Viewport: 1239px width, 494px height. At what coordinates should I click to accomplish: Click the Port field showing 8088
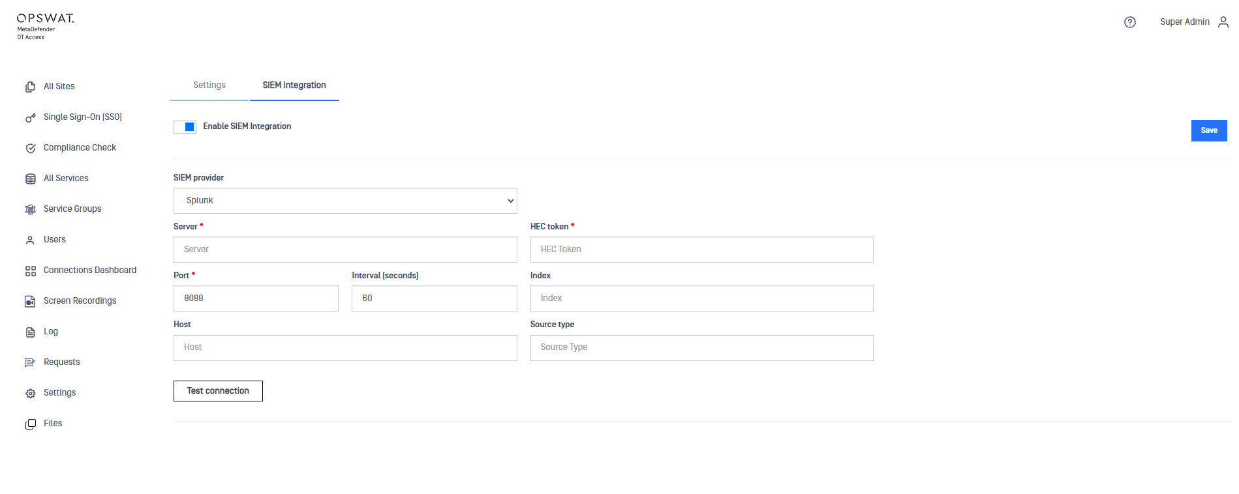pos(256,298)
